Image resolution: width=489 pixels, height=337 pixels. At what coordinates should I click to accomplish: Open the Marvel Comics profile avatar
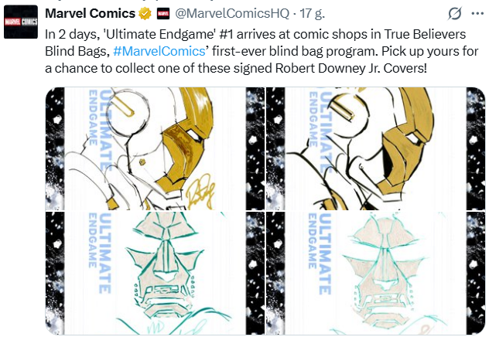21,22
